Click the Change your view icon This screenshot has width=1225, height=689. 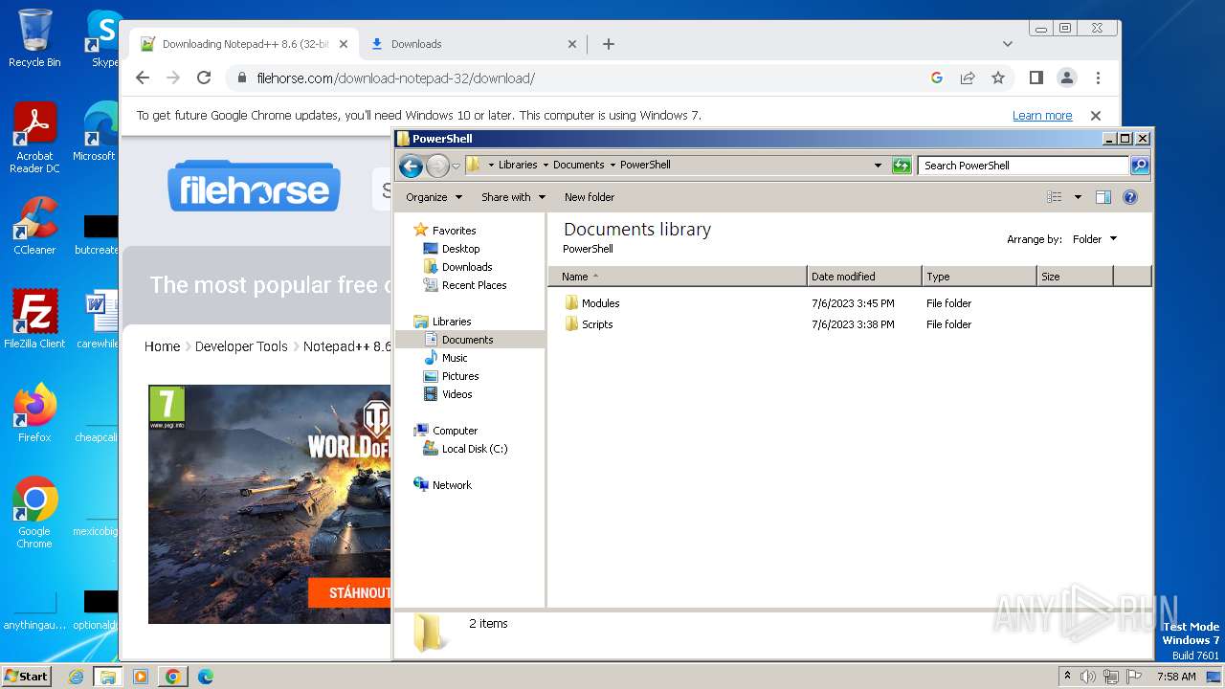tap(1054, 197)
